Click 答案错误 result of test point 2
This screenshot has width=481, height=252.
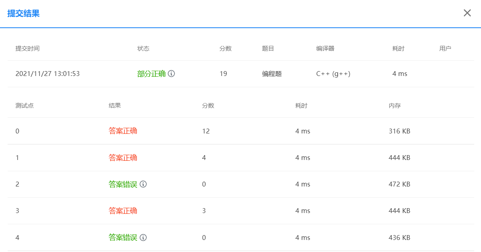tap(123, 184)
